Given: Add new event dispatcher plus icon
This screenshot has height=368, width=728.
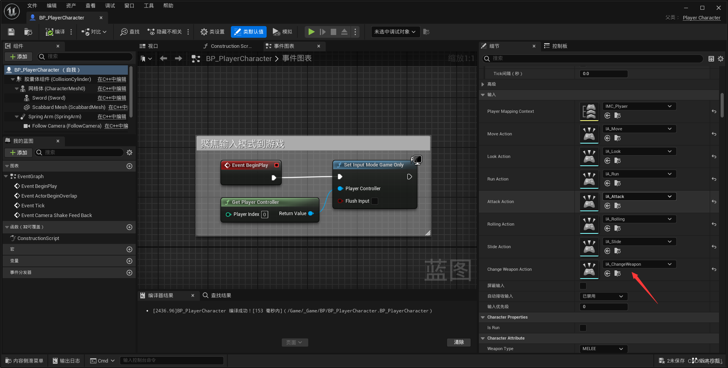Looking at the screenshot, I should point(129,273).
